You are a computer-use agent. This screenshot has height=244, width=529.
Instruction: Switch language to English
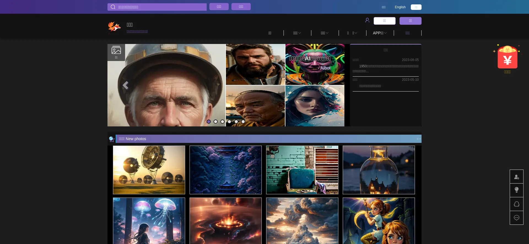point(400,7)
